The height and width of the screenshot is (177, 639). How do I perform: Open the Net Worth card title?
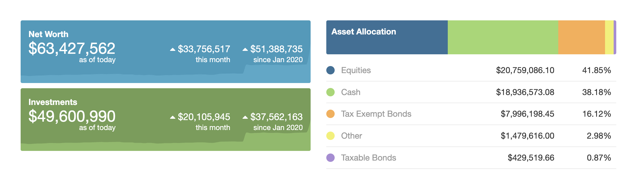(48, 34)
